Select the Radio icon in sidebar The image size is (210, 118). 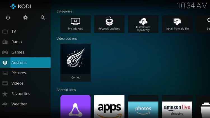click(x=5, y=42)
